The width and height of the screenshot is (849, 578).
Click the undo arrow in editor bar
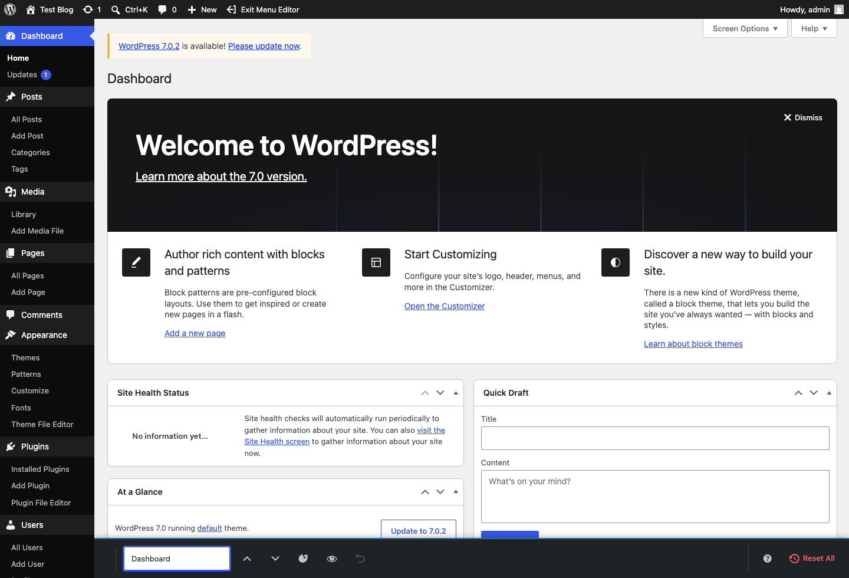point(360,559)
